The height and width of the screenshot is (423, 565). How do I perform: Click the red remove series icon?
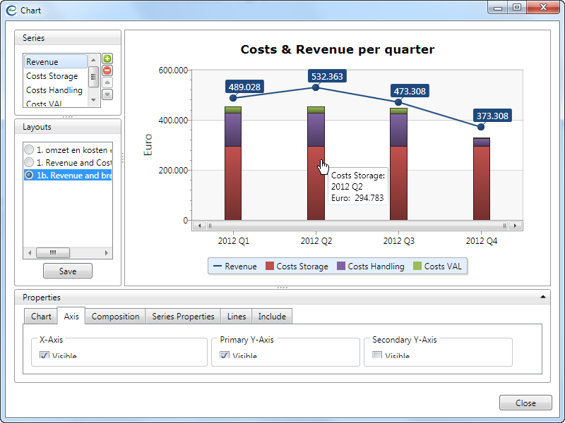[107, 70]
